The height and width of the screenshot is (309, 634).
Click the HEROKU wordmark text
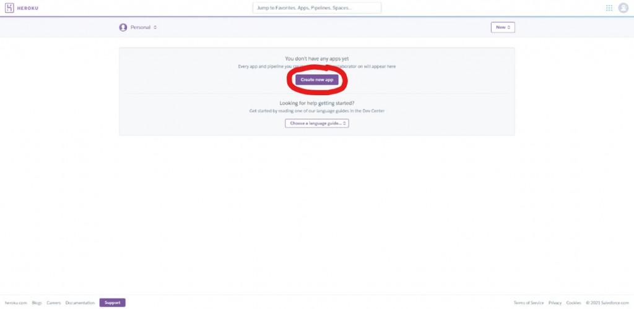pyautogui.click(x=28, y=8)
